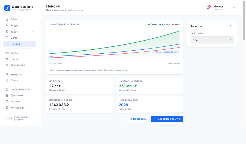
Task: Click the 2026 - 38 лет axis label
Action: pyautogui.click(x=56, y=64)
